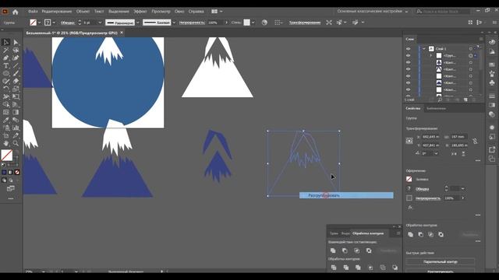Click the locate object magnifier in the Layers panel
The height and width of the screenshot is (280, 499).
point(440,100)
